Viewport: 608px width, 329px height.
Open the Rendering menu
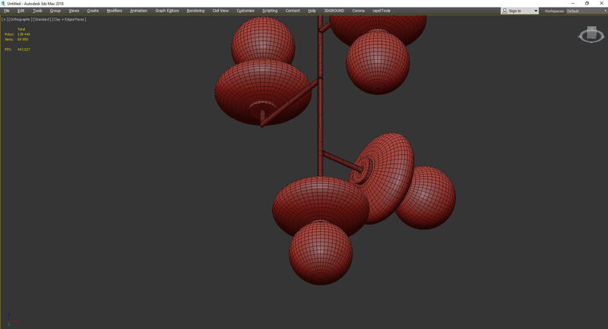pyautogui.click(x=196, y=11)
